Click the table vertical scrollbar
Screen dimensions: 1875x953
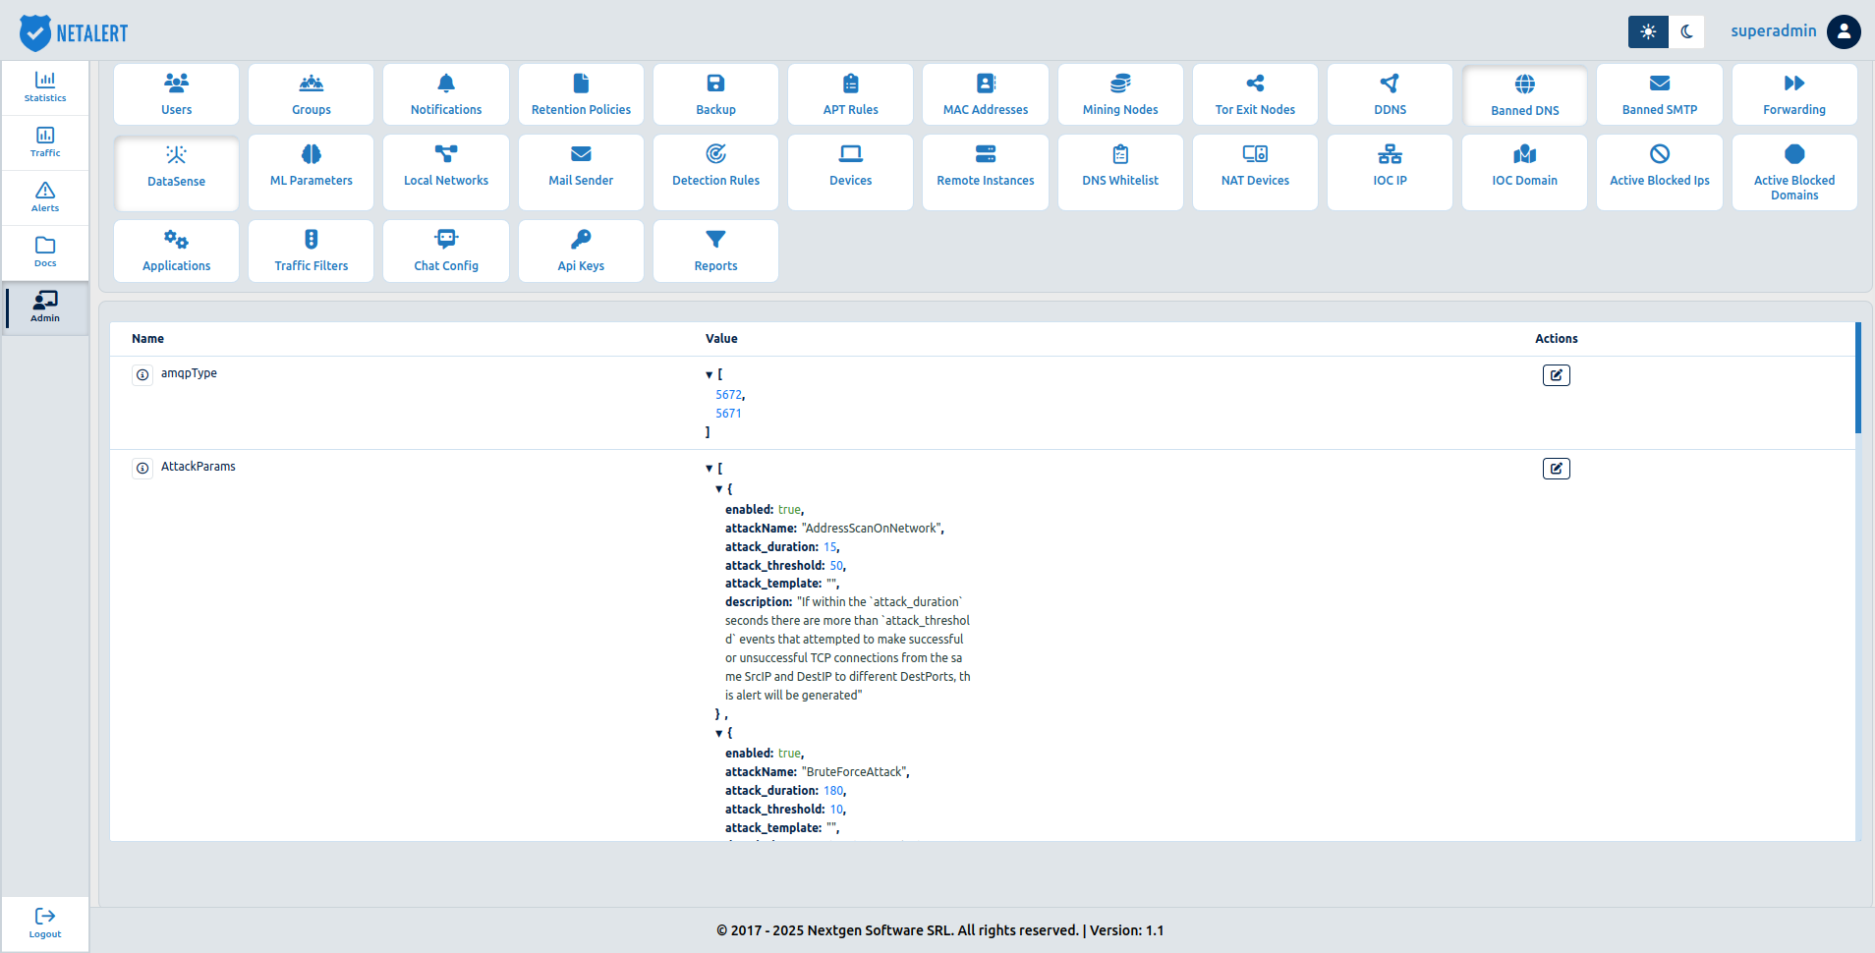(1858, 378)
